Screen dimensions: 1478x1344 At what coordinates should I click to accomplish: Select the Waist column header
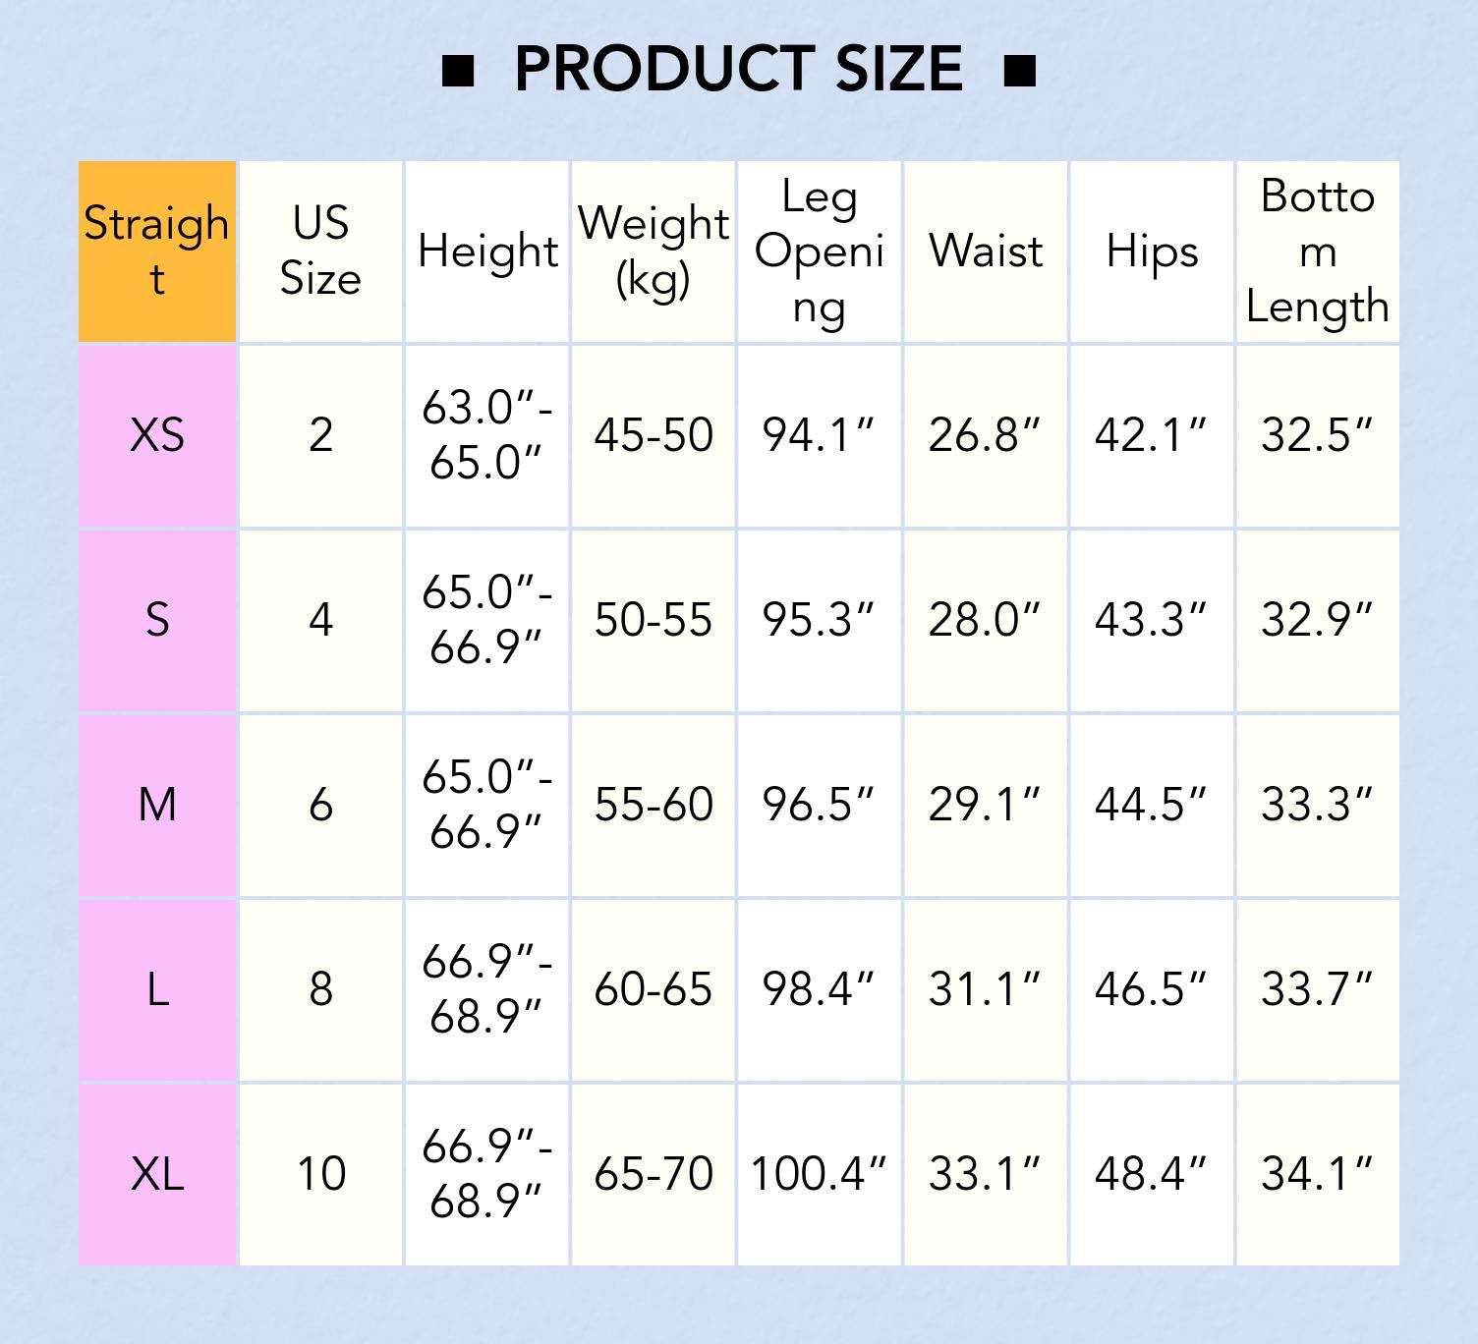point(986,252)
